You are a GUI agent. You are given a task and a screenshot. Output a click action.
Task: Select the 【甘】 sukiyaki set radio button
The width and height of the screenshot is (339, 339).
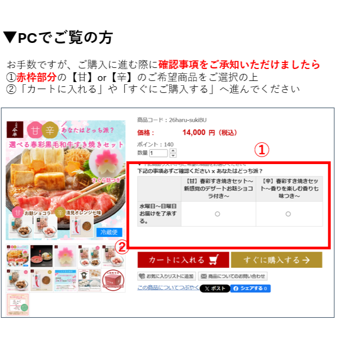(x=217, y=214)
